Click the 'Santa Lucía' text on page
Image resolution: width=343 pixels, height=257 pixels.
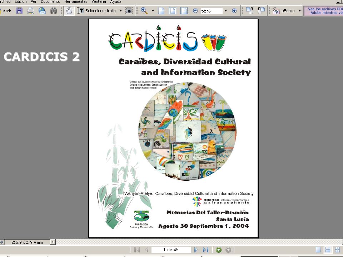[232, 219]
